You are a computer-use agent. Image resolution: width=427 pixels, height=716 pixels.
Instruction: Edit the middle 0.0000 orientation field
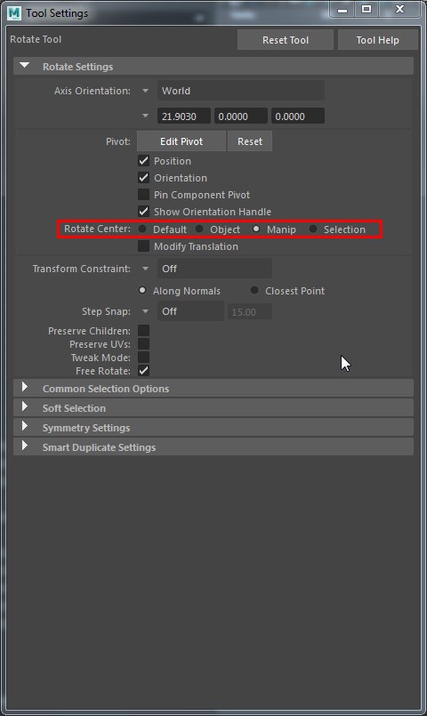[x=241, y=116]
